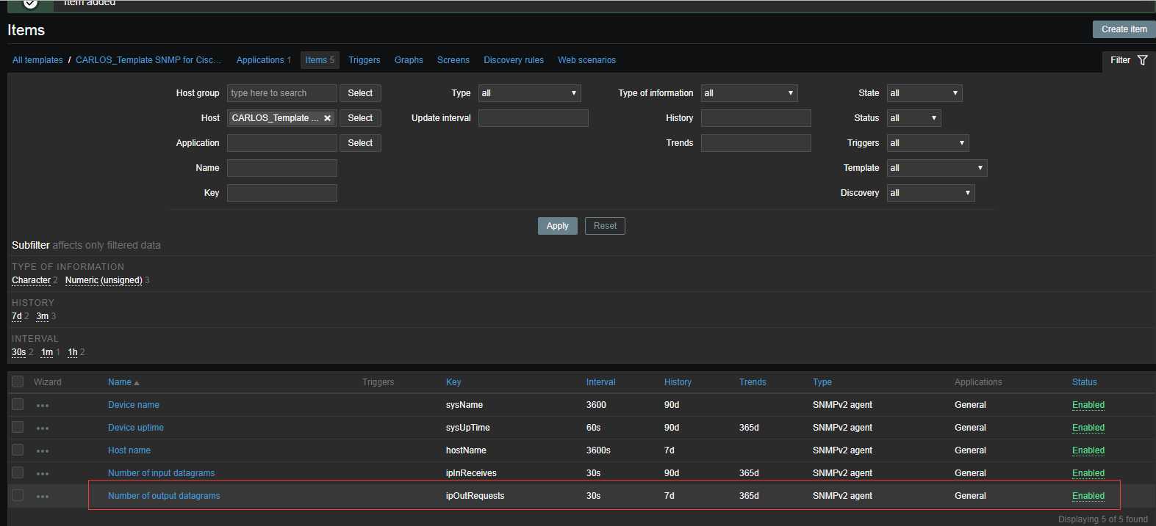Switch to the Graphs tab
1156x526 pixels.
pyautogui.click(x=409, y=60)
